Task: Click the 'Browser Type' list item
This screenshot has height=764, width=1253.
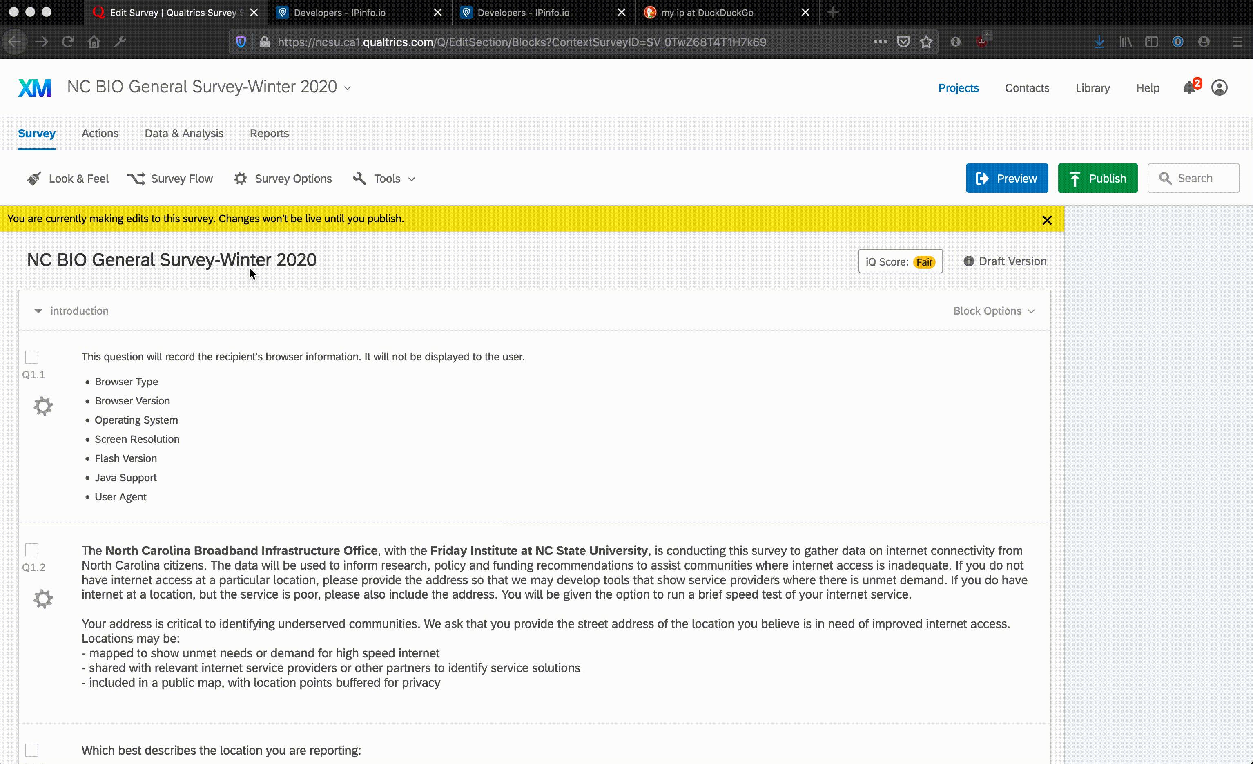Action: tap(126, 382)
